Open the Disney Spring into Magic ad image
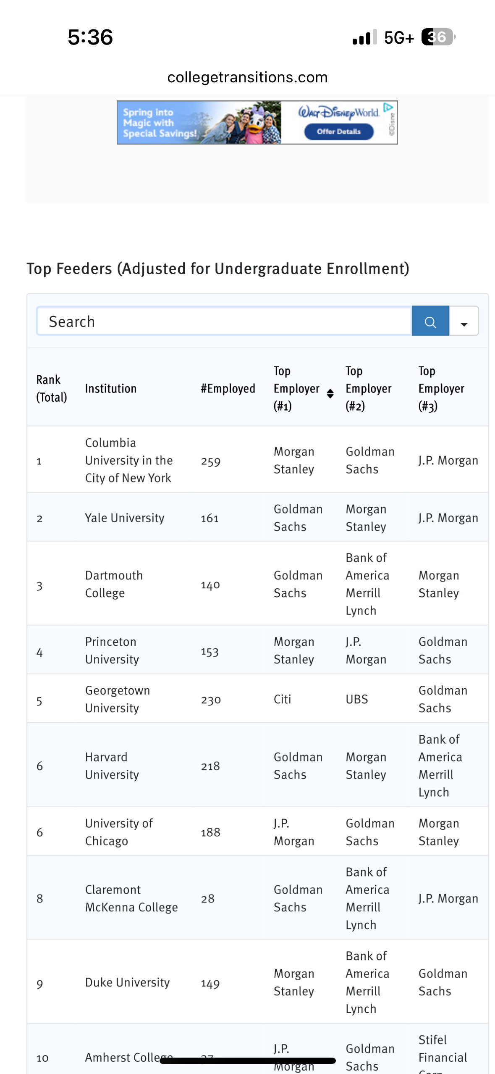The height and width of the screenshot is (1074, 495). click(199, 123)
